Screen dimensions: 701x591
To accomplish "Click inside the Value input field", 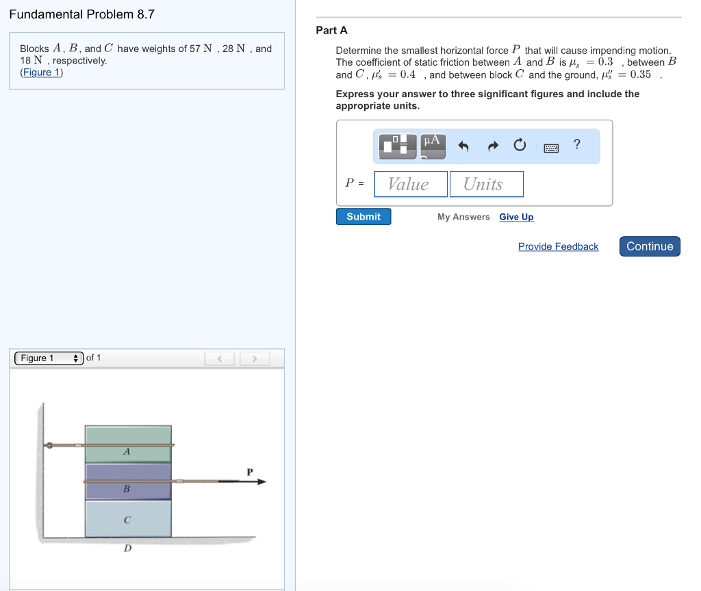I will point(410,183).
